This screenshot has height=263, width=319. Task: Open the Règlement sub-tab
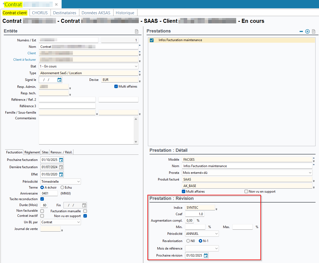coord(32,152)
